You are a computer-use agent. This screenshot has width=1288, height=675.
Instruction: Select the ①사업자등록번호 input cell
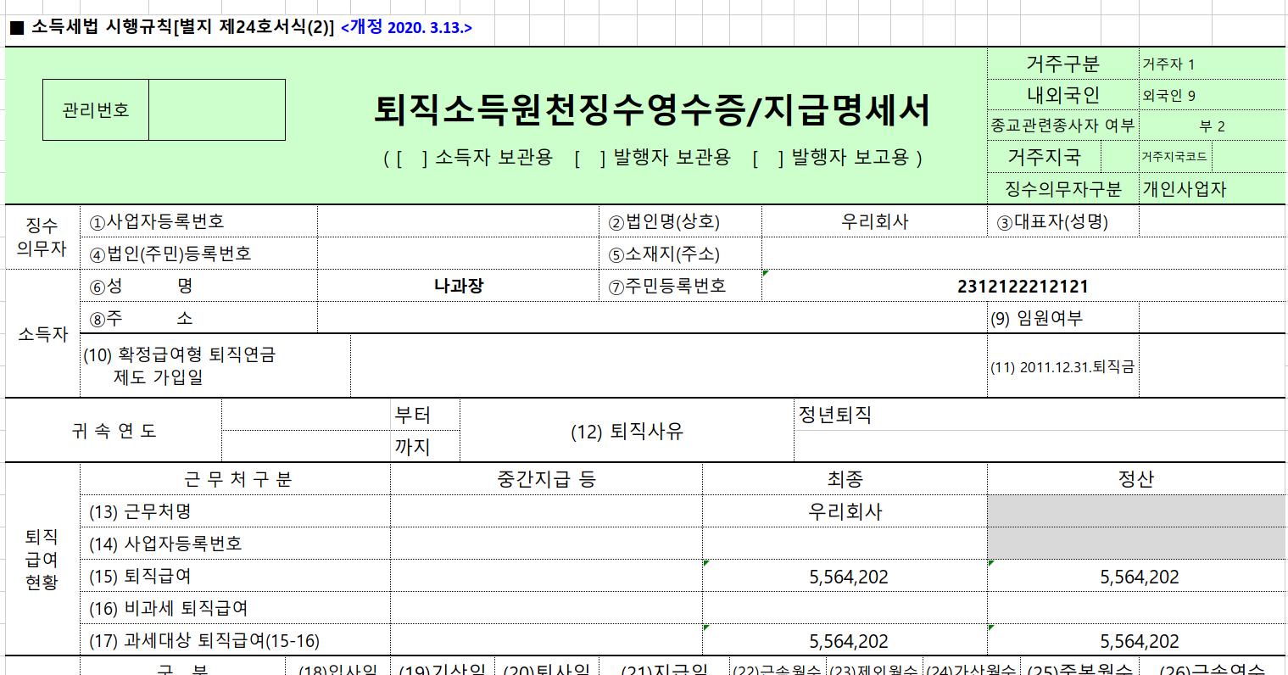[x=458, y=220]
